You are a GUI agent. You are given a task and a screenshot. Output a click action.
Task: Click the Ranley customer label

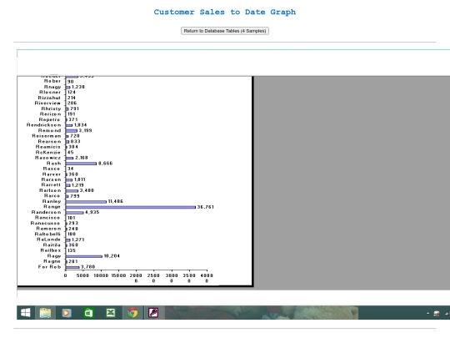point(52,201)
